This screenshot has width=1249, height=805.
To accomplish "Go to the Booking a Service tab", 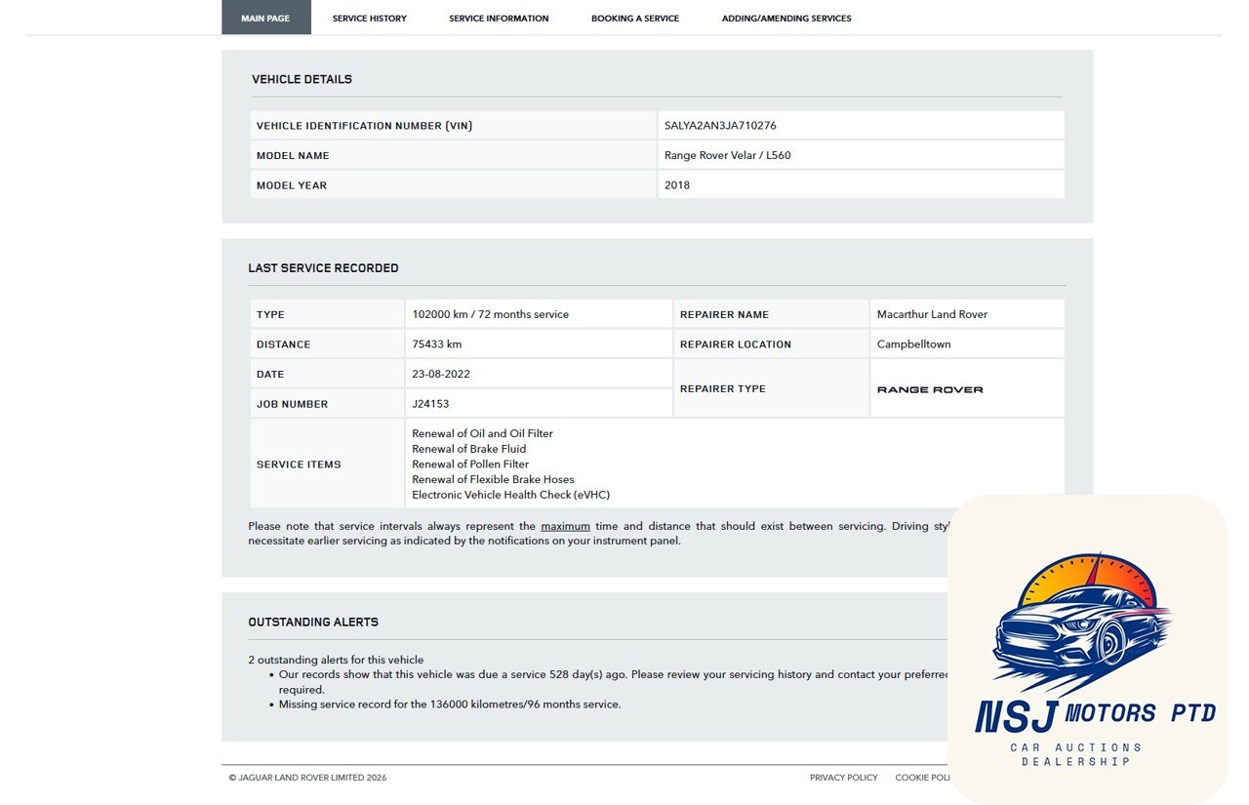I will 634,19.
